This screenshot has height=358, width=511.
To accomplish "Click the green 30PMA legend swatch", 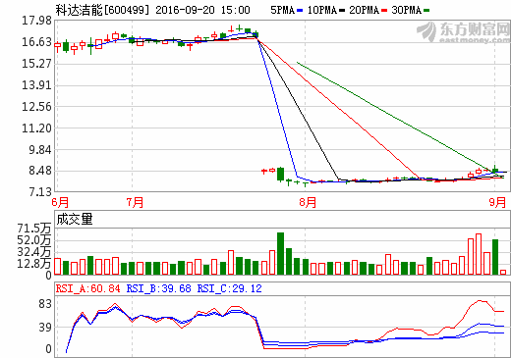I will (x=426, y=11).
